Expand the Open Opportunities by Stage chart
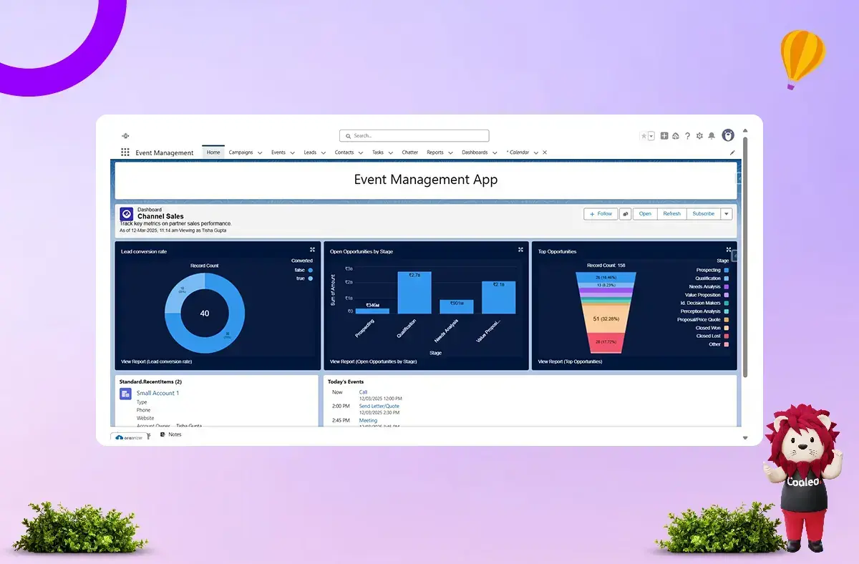The height and width of the screenshot is (564, 859). click(x=520, y=250)
